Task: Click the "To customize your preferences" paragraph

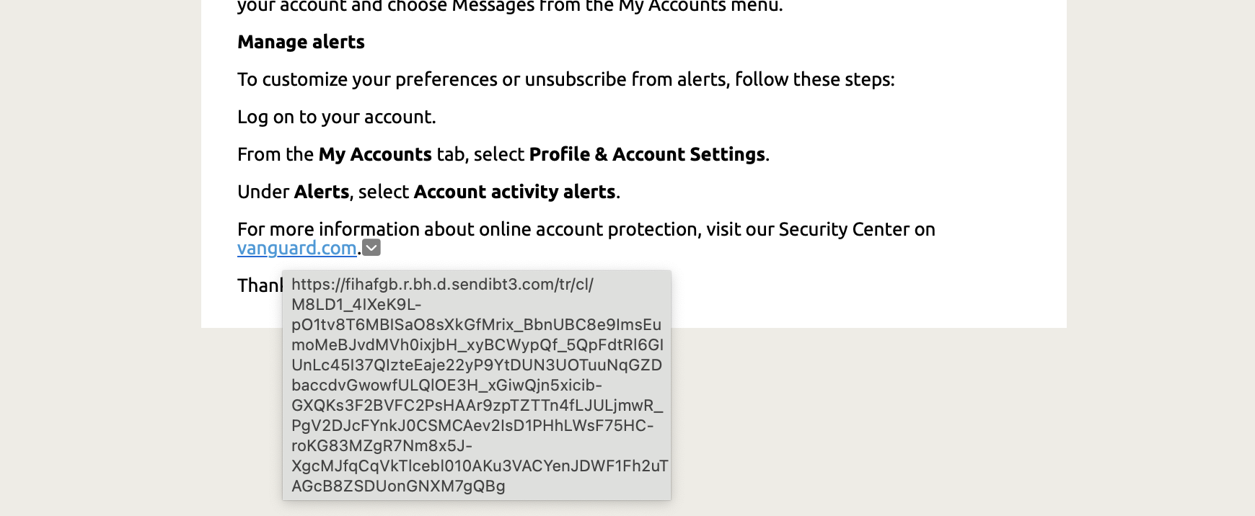Action: pos(361,79)
